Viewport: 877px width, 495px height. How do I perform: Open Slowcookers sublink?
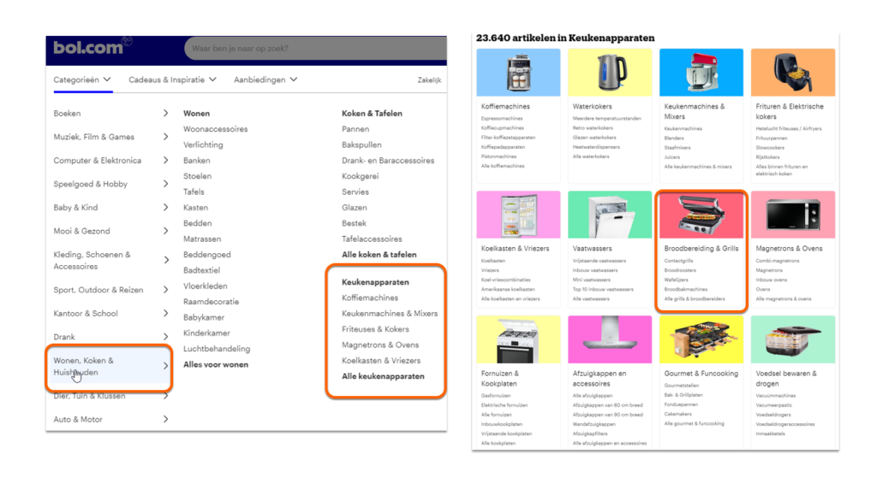pos(770,148)
